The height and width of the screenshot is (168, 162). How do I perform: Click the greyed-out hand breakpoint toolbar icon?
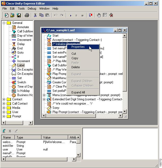tap(105, 15)
